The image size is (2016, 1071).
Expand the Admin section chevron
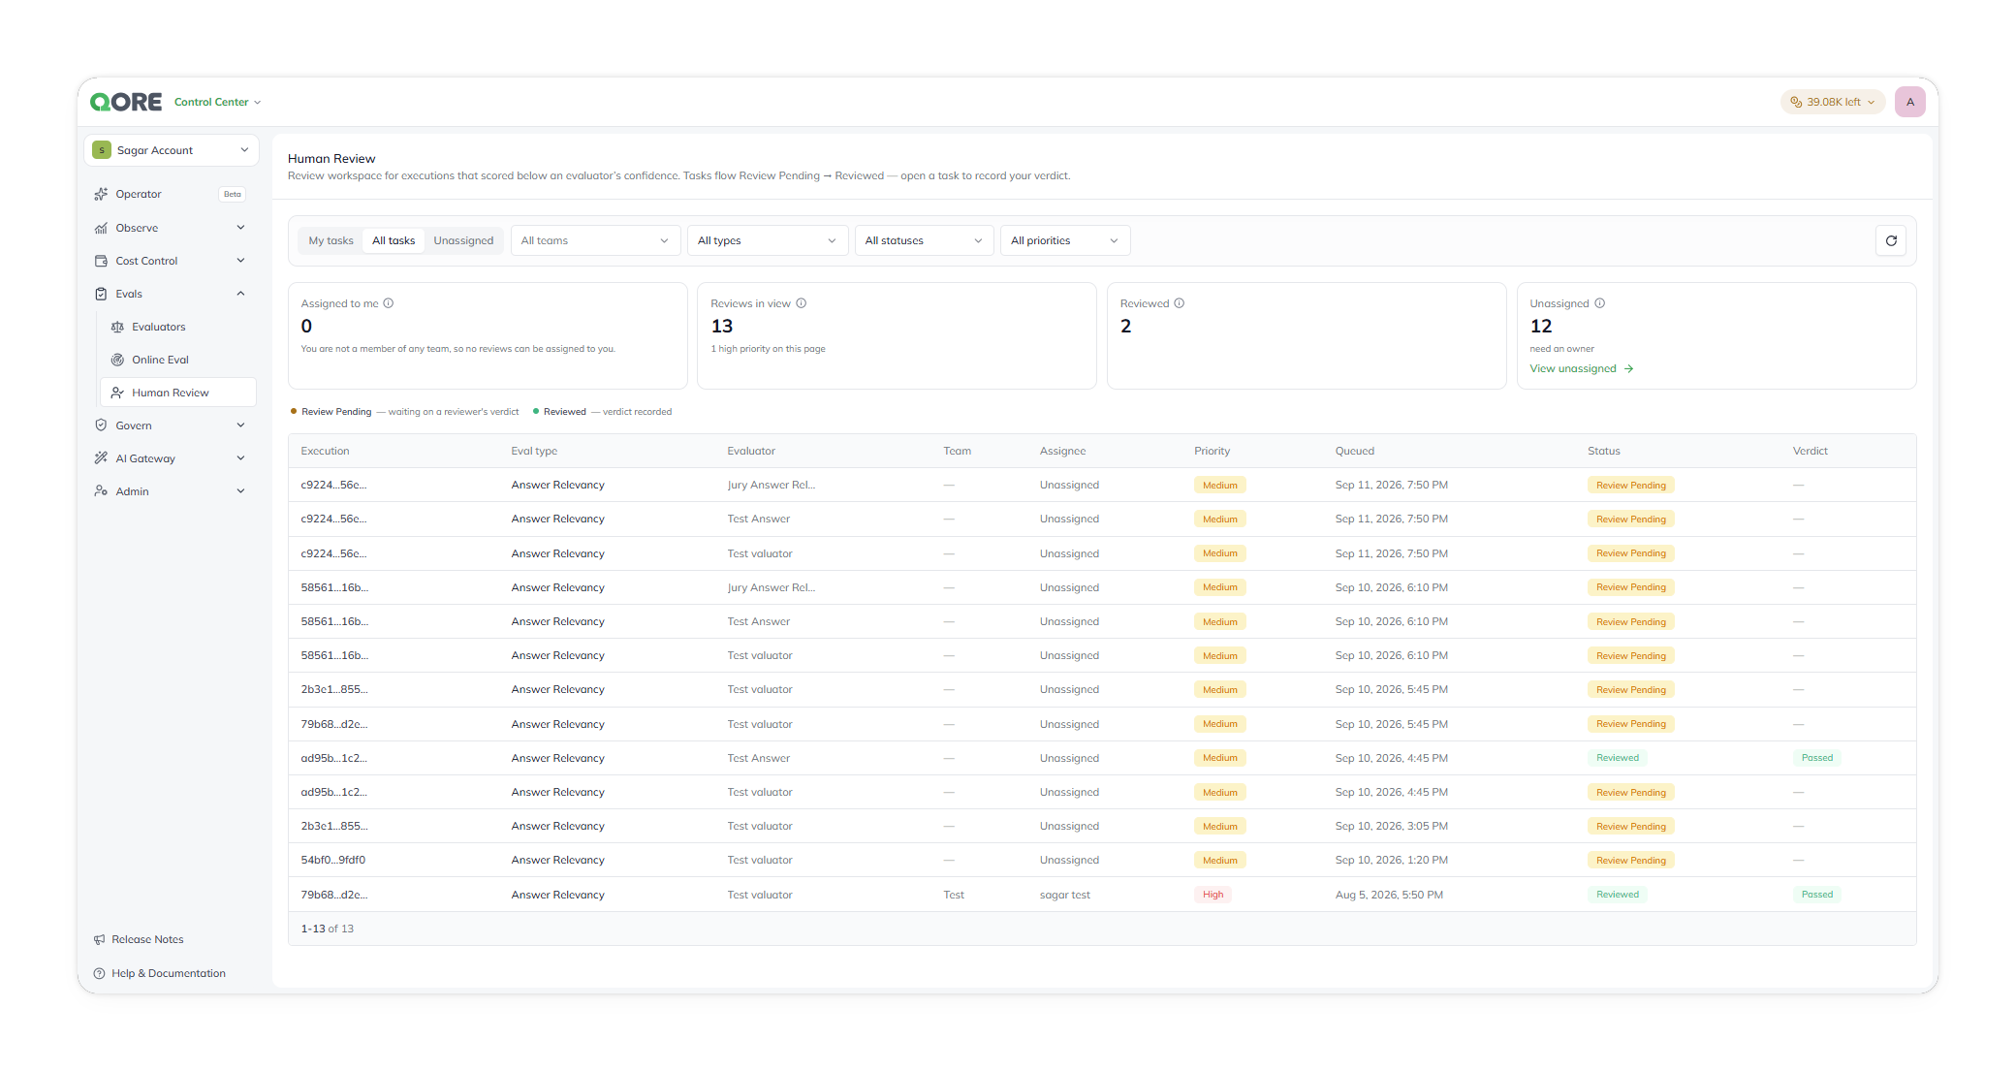click(240, 491)
